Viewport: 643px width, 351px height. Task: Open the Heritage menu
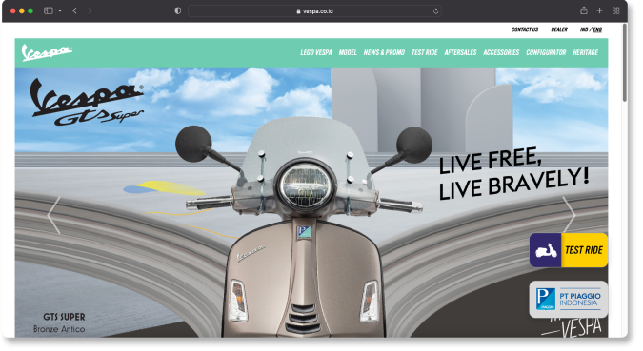(x=585, y=52)
